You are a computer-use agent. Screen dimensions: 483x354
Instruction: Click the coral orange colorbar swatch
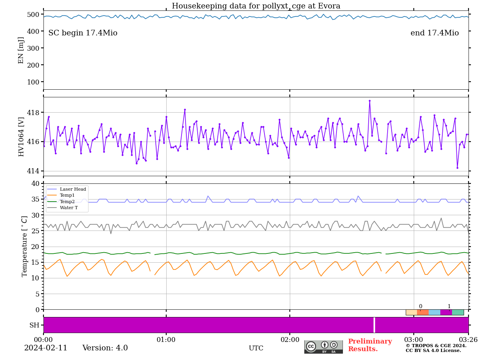423,312
